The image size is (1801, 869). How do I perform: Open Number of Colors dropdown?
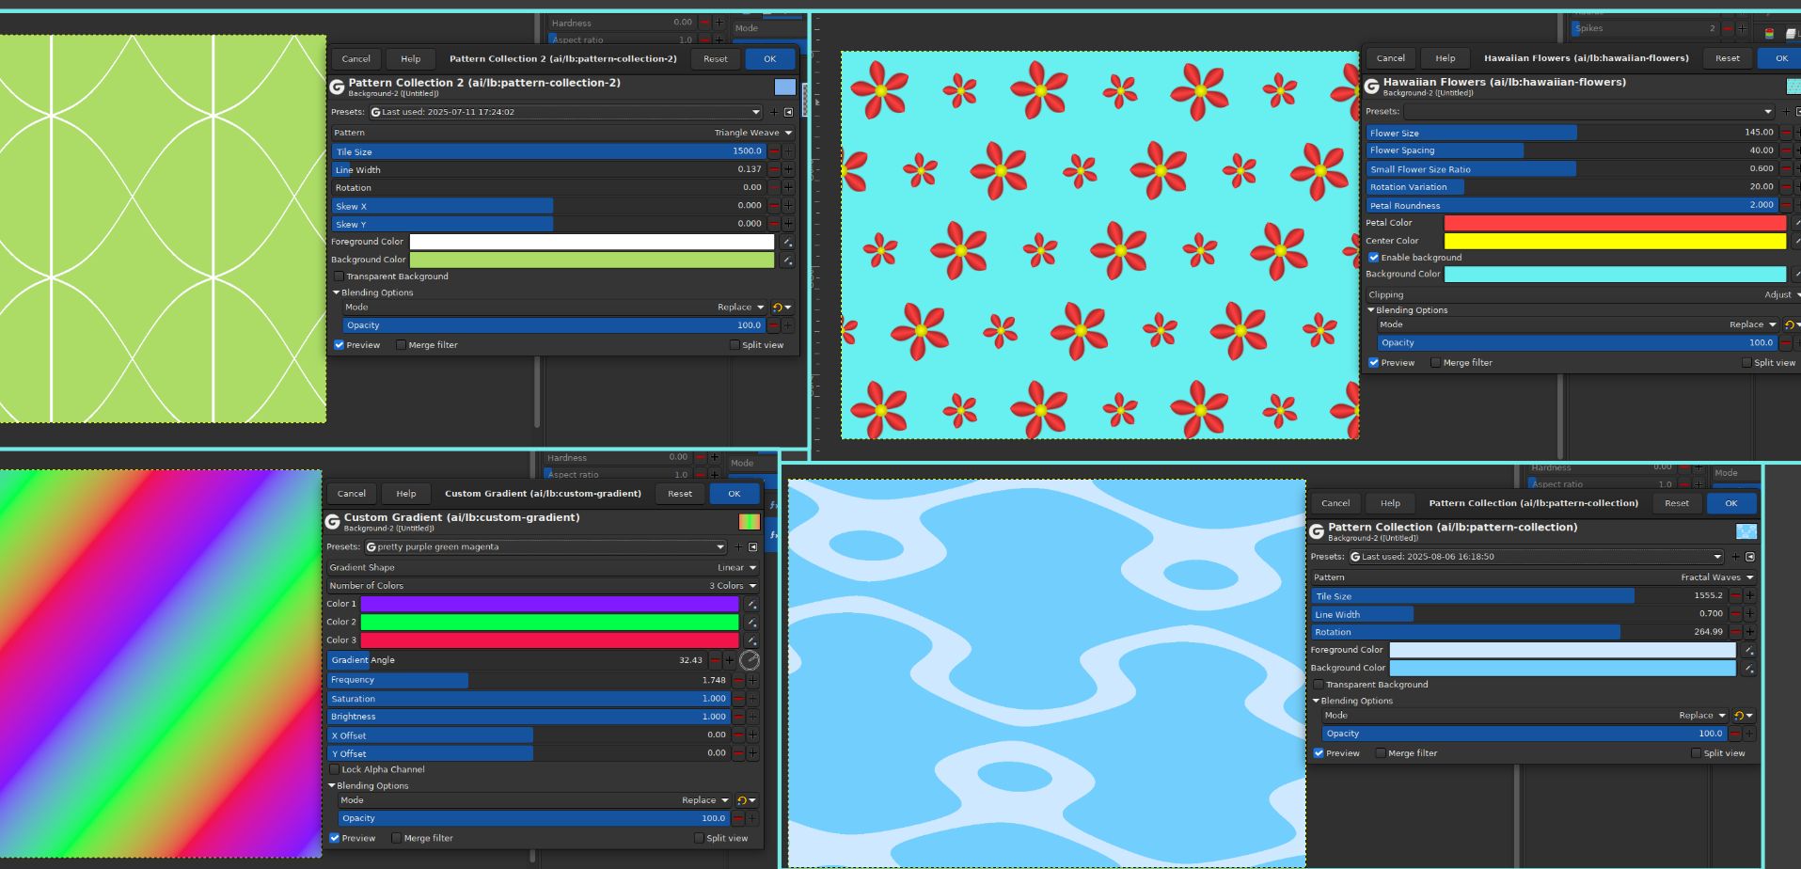point(543,586)
